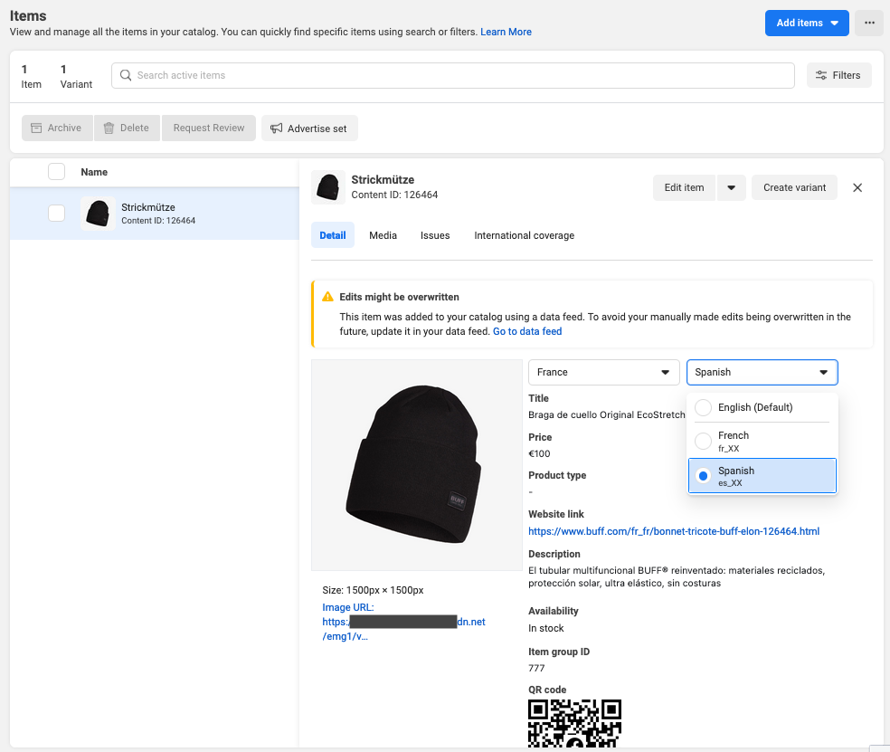
Task: Follow the Go to data feed link
Action: click(x=527, y=331)
